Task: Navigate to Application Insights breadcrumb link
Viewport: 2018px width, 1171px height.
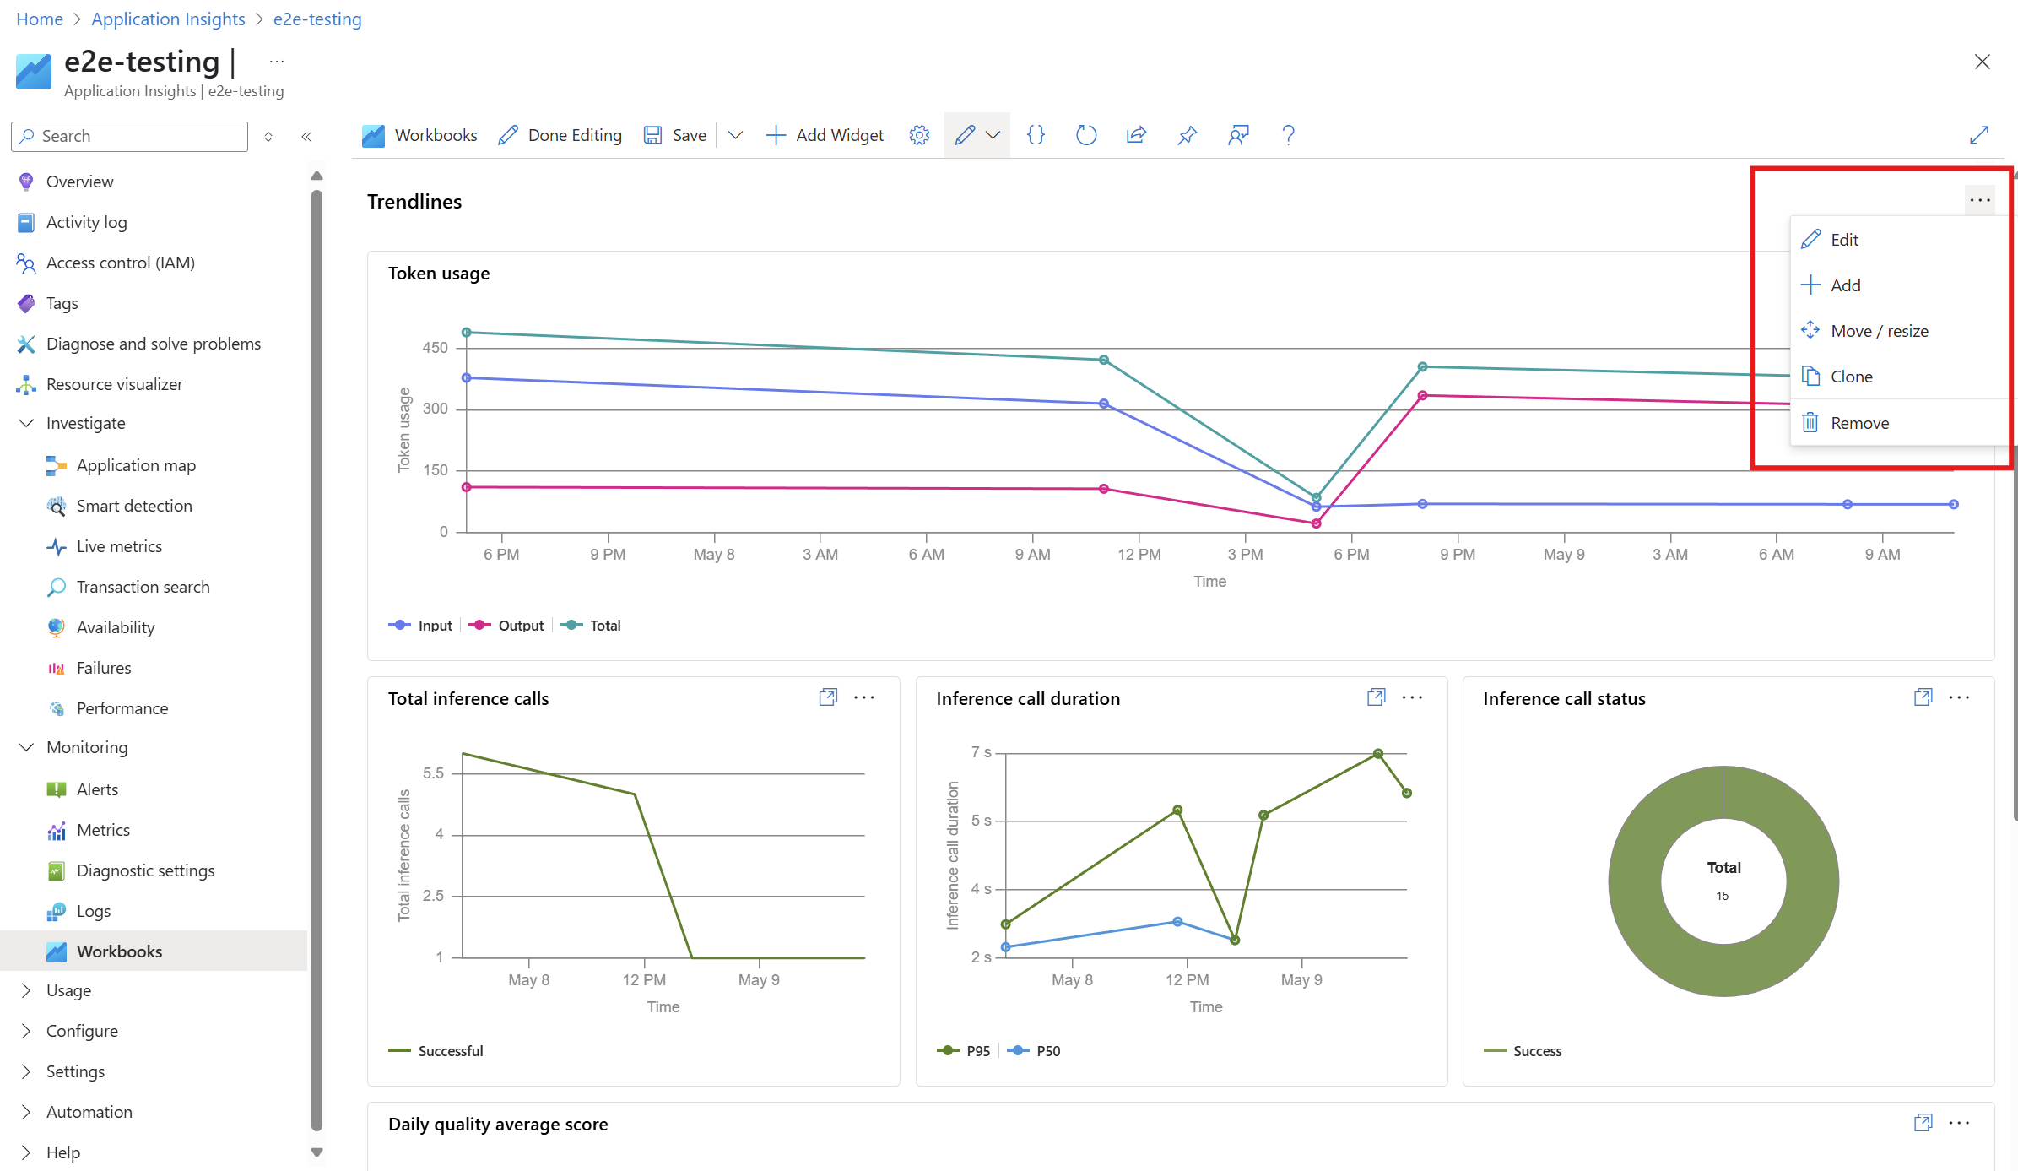Action: (x=168, y=19)
